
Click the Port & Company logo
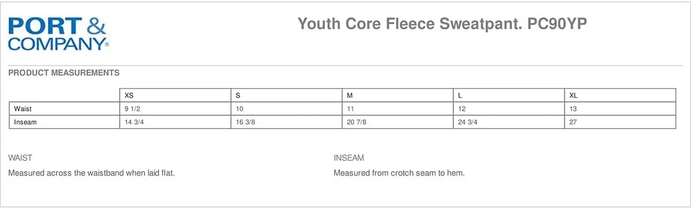(59, 34)
